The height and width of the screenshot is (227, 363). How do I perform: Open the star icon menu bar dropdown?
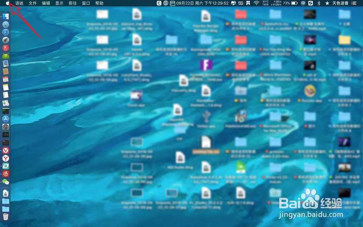327,3
